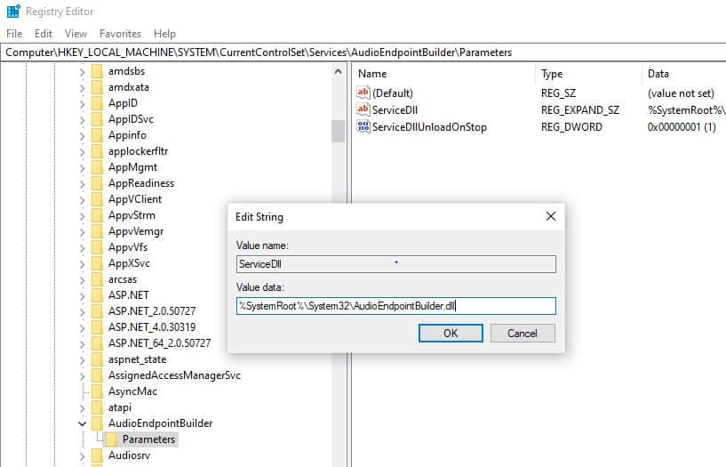This screenshot has width=726, height=467.
Task: Click the AppReadiness folder icon
Action: (x=97, y=183)
